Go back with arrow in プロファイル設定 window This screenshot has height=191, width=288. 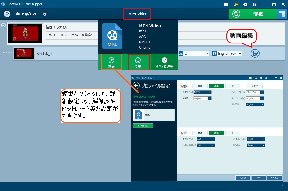tap(136, 85)
